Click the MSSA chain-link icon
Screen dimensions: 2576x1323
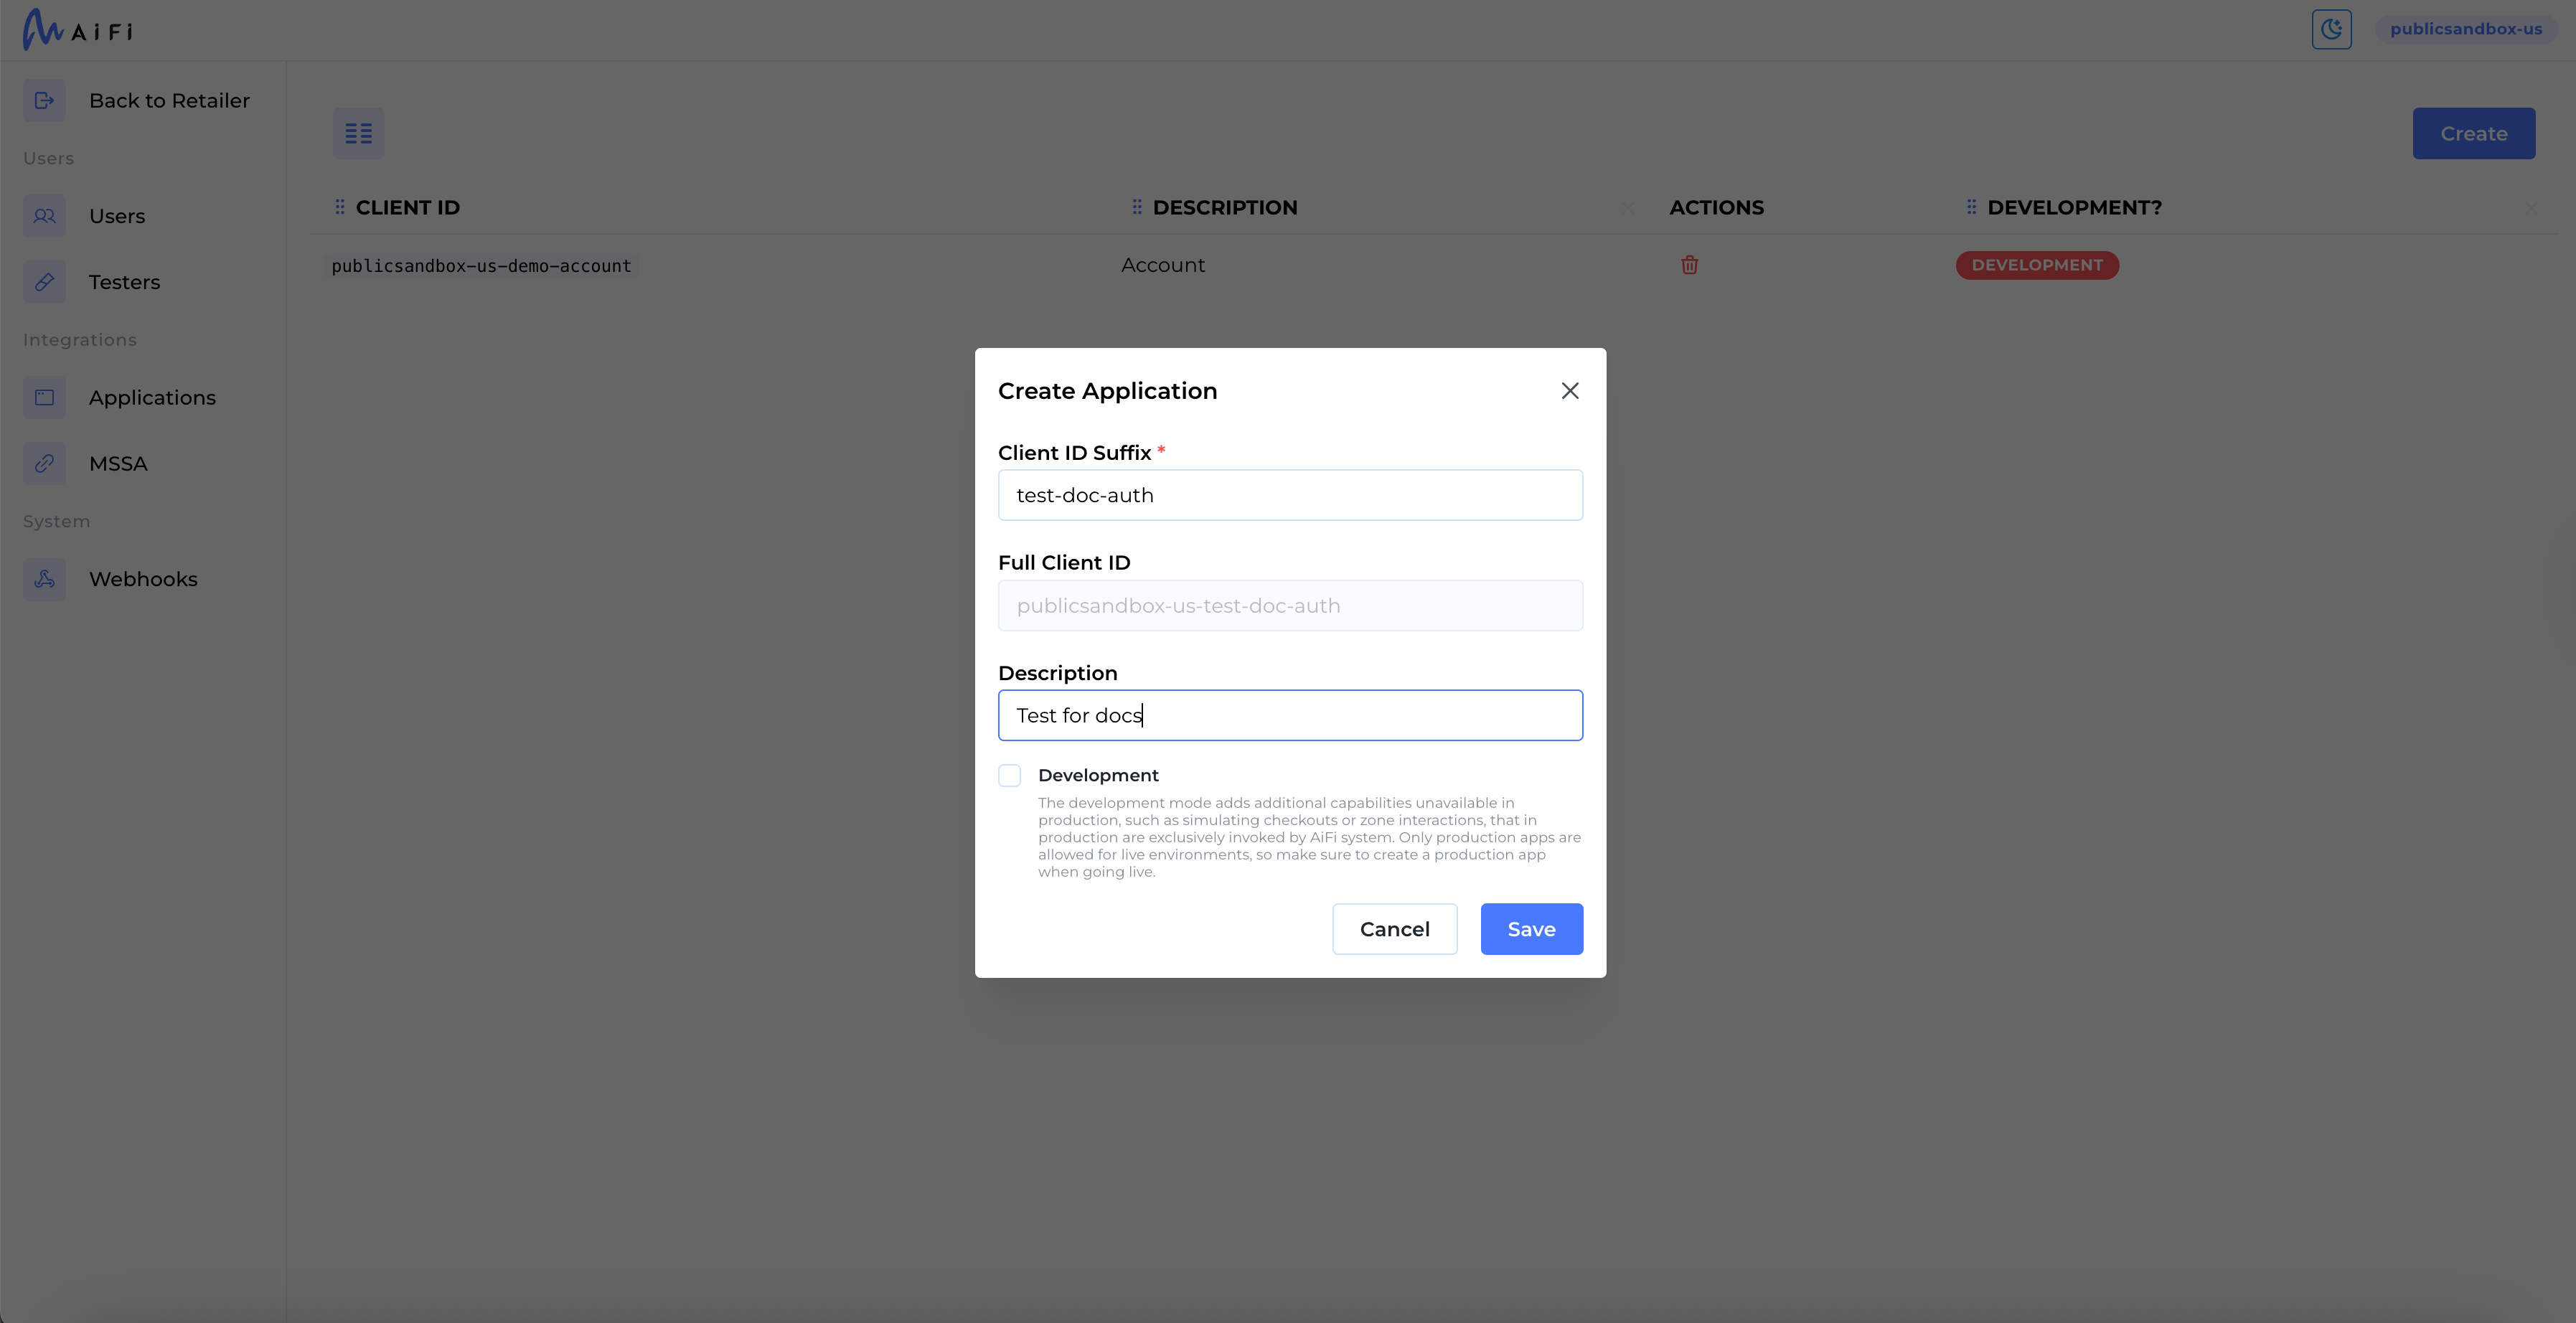coord(44,463)
